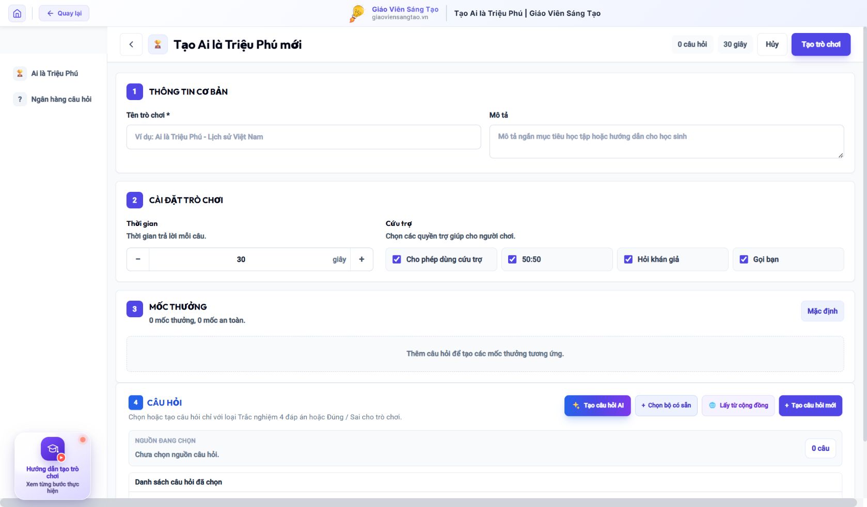
Task: Toggle the Cho phép dùng cứu trợ checkbox
Action: [x=397, y=259]
